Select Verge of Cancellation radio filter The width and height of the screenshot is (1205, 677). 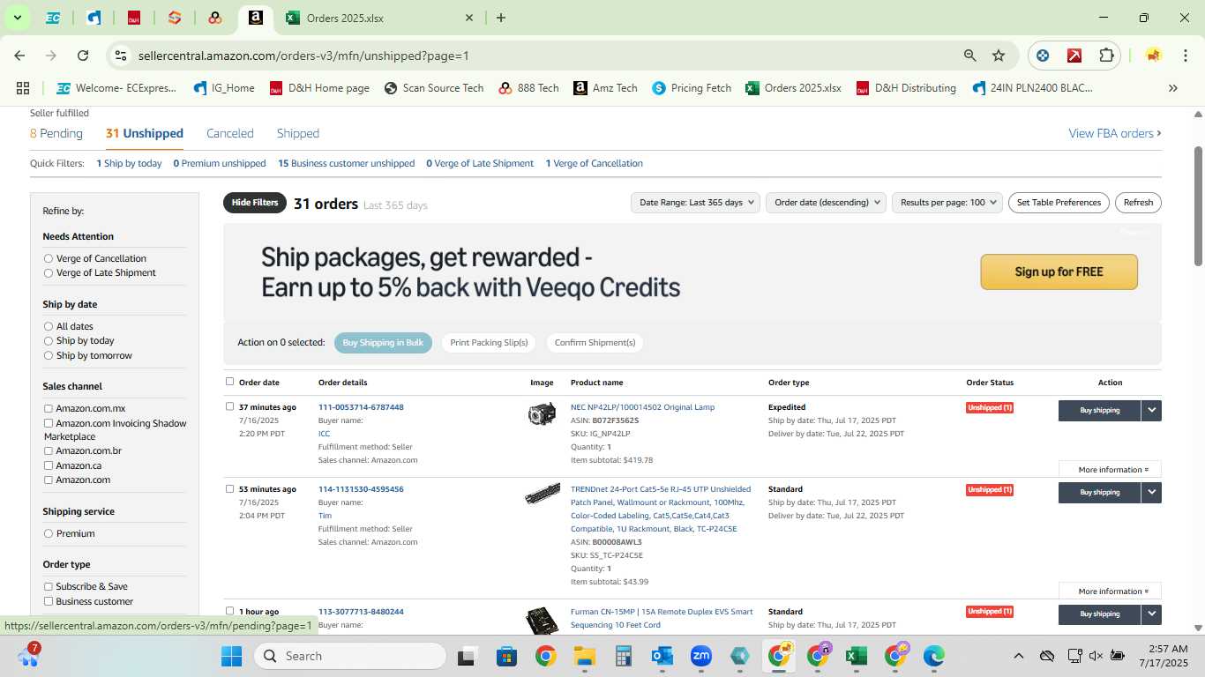(49, 258)
